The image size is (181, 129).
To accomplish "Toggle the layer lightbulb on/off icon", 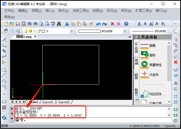I will (26, 31).
